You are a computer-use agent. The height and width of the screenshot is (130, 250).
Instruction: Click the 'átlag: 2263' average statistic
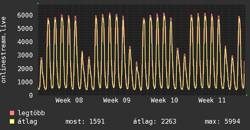[155, 122]
